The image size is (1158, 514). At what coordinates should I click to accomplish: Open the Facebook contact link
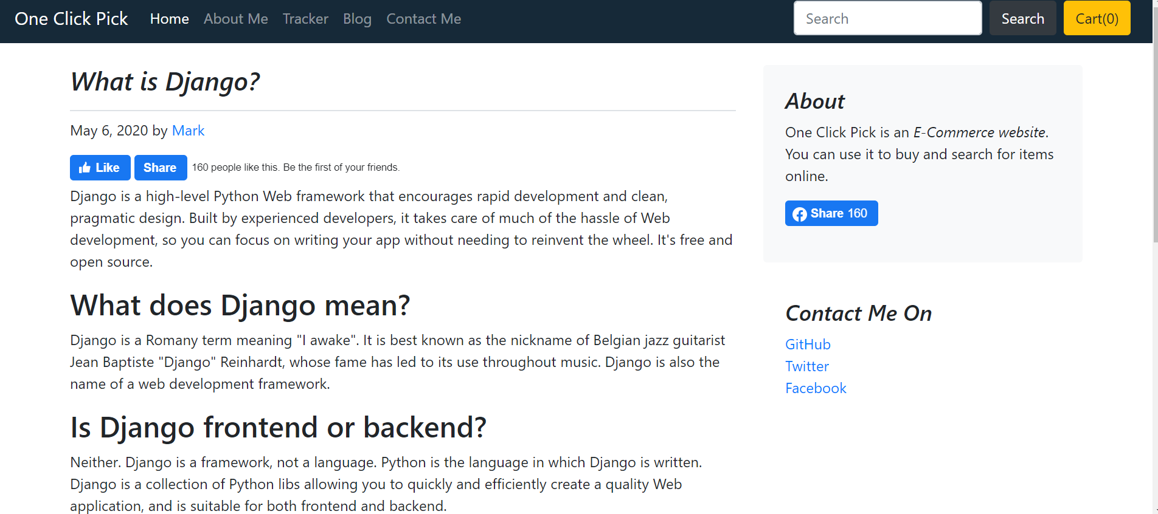(x=816, y=388)
